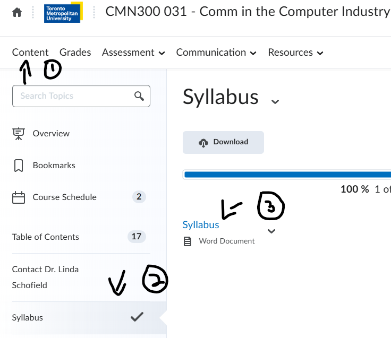Image resolution: width=391 pixels, height=338 pixels.
Task: Click the cloud download icon
Action: point(203,142)
